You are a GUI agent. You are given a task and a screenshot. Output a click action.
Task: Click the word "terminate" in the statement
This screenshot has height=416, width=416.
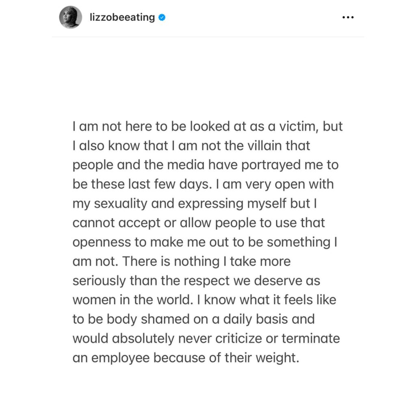coord(311,338)
